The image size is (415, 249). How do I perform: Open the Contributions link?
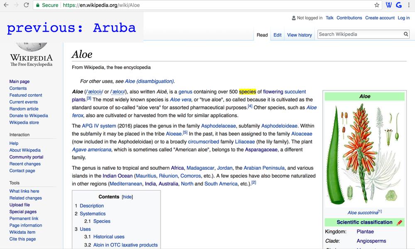tap(349, 18)
